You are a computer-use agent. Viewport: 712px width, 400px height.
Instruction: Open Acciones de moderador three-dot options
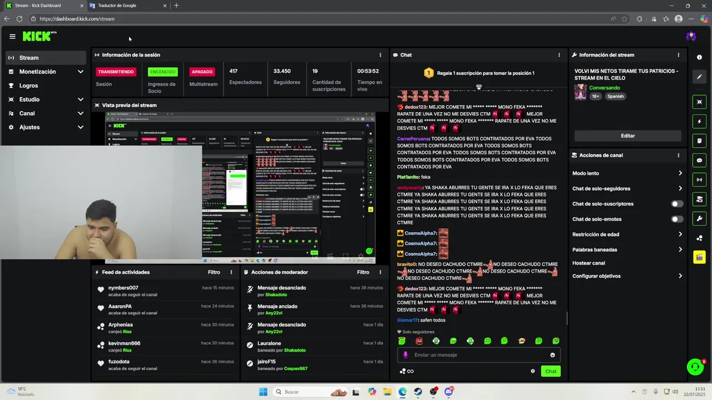click(x=380, y=272)
